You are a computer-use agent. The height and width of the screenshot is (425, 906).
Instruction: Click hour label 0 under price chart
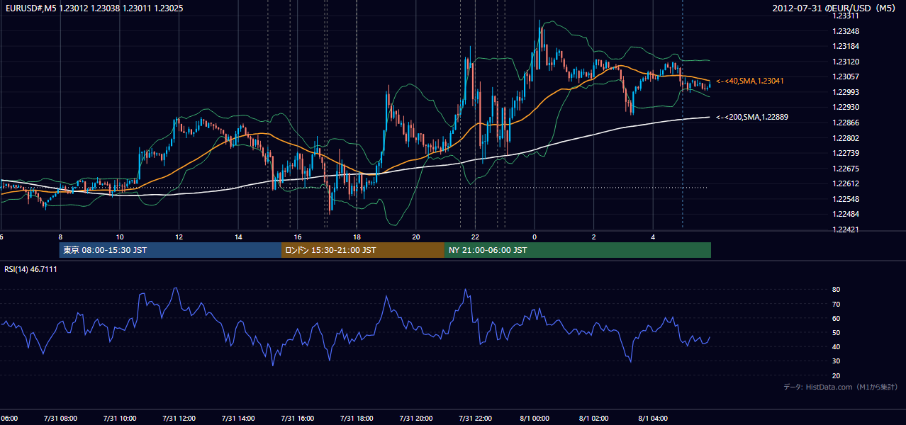tap(535, 237)
